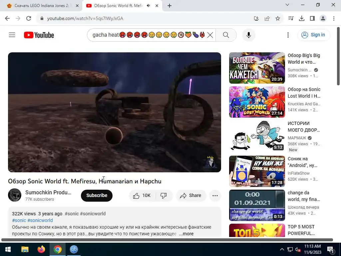The height and width of the screenshot is (256, 341).
Task: Go to the YouTube home logo
Action: point(39,35)
